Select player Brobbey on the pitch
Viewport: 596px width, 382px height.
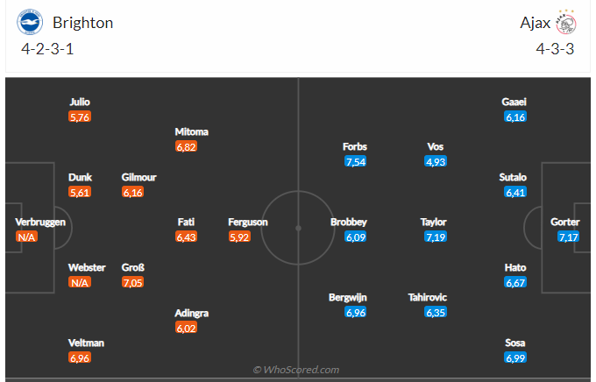349,222
